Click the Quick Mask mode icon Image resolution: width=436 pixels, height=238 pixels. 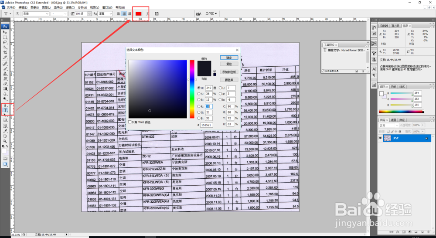(5, 158)
